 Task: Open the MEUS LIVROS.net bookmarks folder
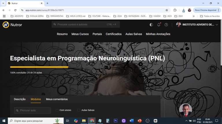[x=76, y=16]
